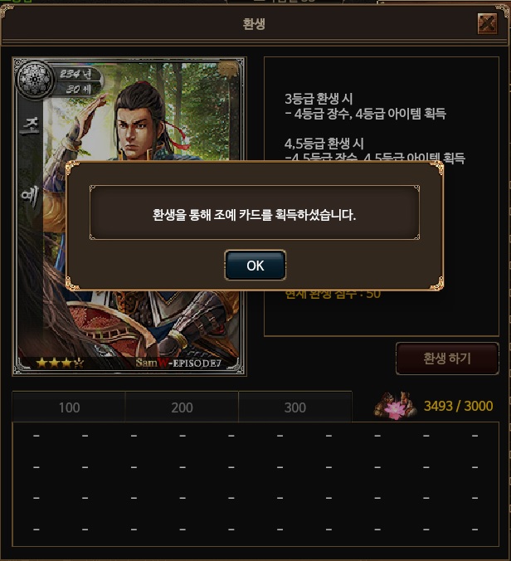Screen dimensions: 511x561
Task: Click the 환생 title at the window top
Action: click(x=254, y=24)
